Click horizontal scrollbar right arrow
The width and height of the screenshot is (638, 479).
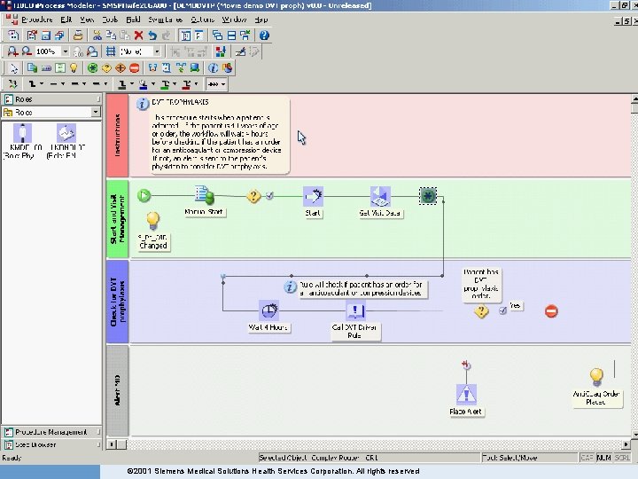(626, 444)
